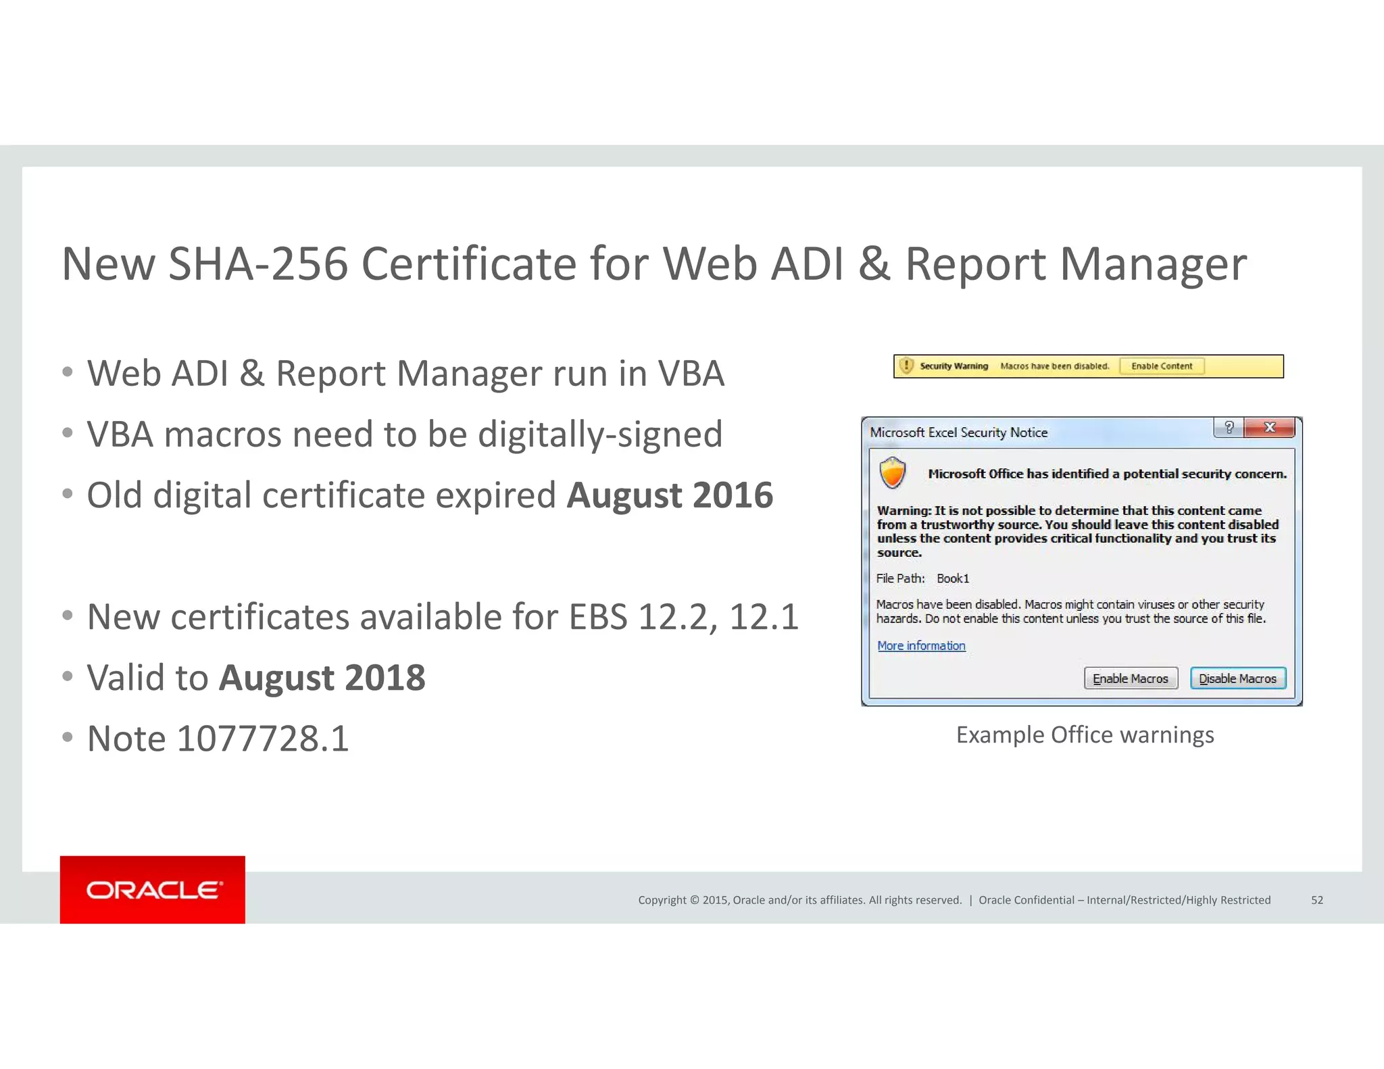
Task: Click the orange security shield icon in the dialog
Action: pyautogui.click(x=893, y=472)
